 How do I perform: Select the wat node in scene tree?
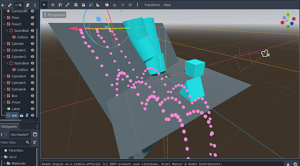(x=14, y=115)
